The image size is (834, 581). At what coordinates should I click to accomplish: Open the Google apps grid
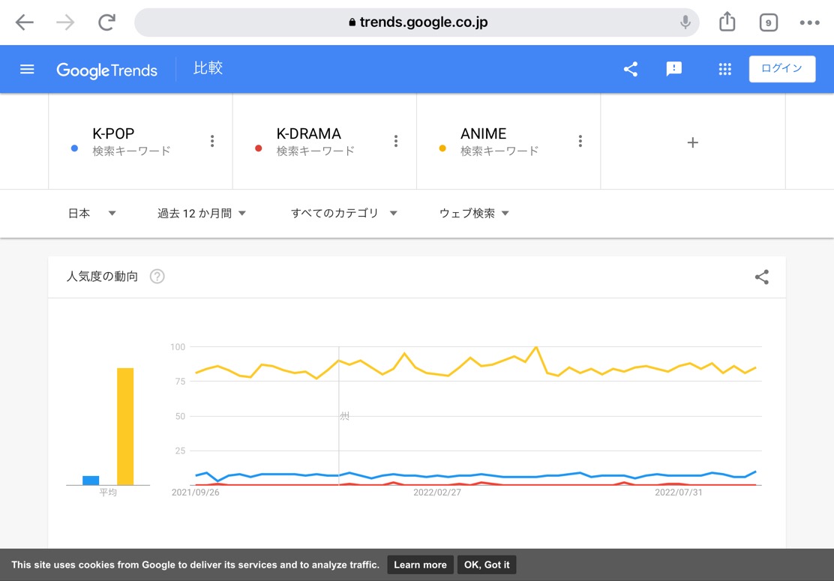724,69
